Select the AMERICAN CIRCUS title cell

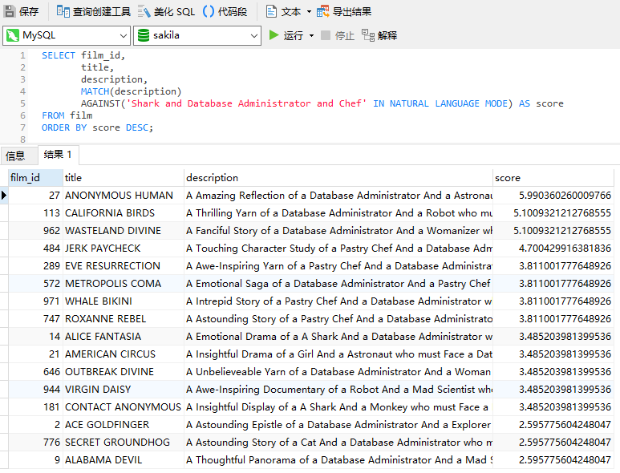(124, 354)
